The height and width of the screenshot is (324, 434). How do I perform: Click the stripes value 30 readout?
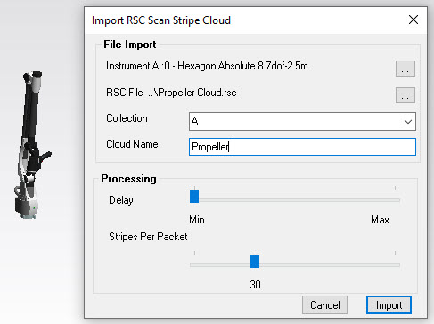255,285
